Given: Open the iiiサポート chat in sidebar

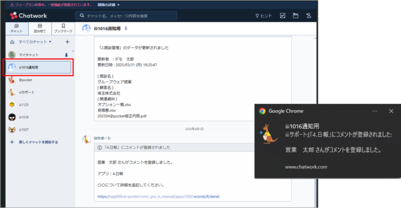Looking at the screenshot, I should tap(38, 92).
